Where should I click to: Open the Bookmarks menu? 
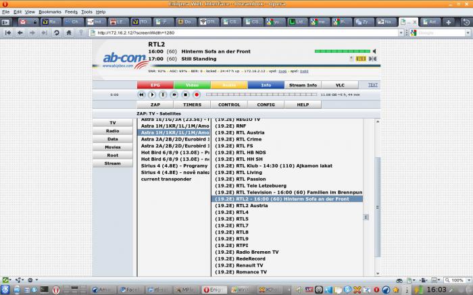point(50,11)
